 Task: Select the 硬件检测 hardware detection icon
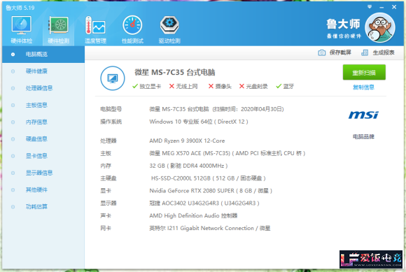coord(59,29)
